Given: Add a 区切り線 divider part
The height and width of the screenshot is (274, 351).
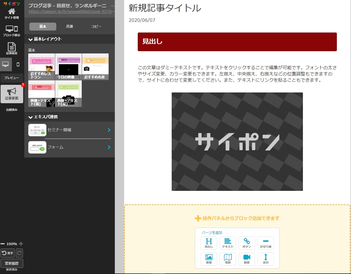Looking at the screenshot, I should click(266, 243).
